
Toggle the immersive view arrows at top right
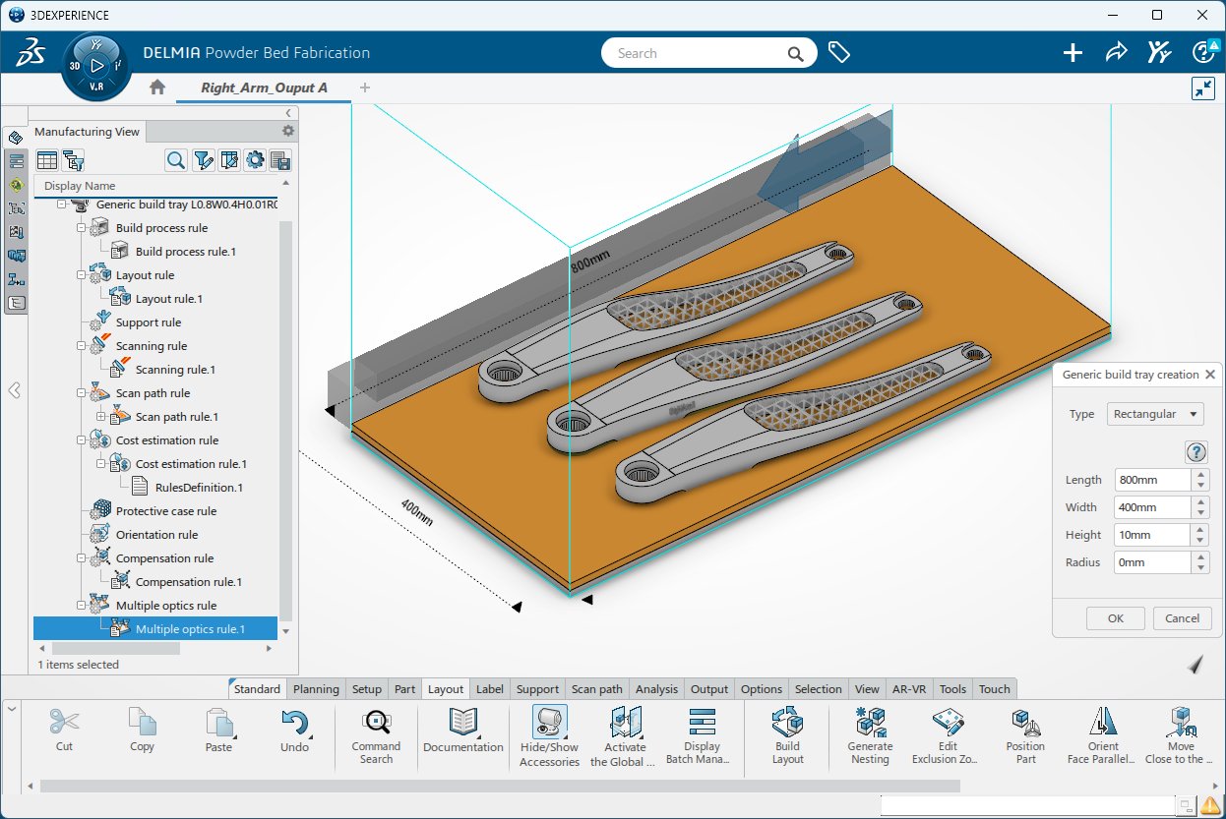[x=1202, y=88]
